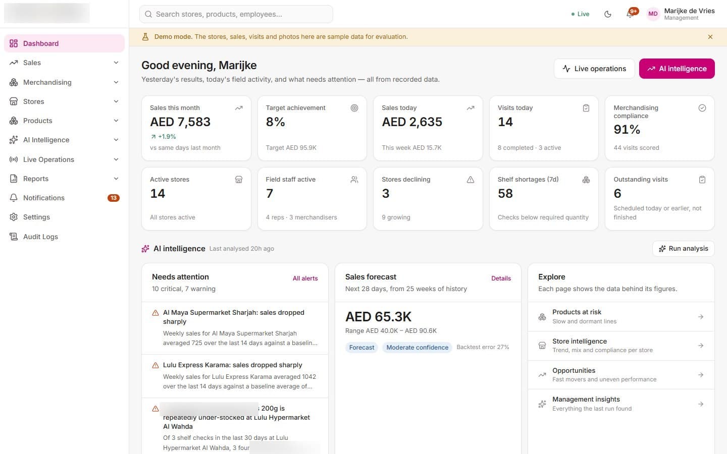The image size is (727, 454).
Task: Run analysis for AI intelligence
Action: (684, 249)
